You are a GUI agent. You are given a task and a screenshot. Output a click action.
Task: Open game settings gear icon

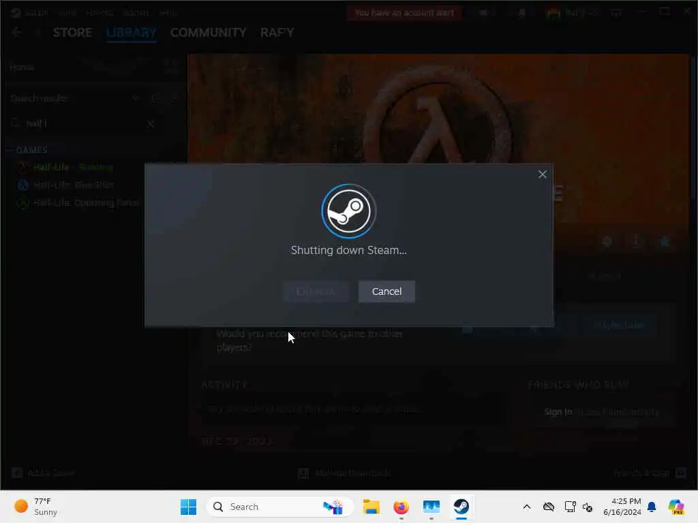pos(607,242)
